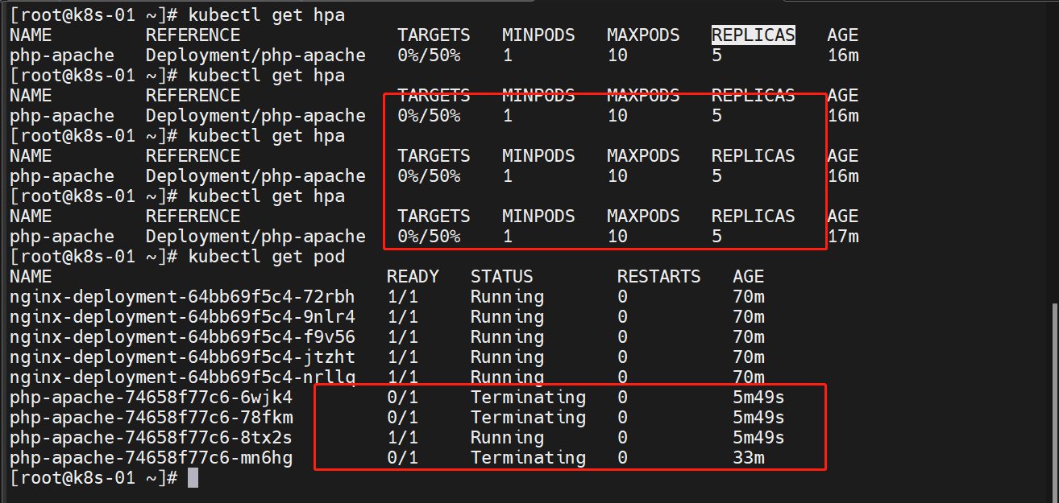Click Terminating status of pod mn6hg

pos(529,458)
